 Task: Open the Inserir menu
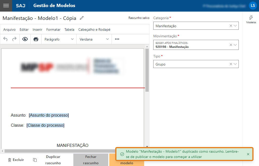[37, 29]
